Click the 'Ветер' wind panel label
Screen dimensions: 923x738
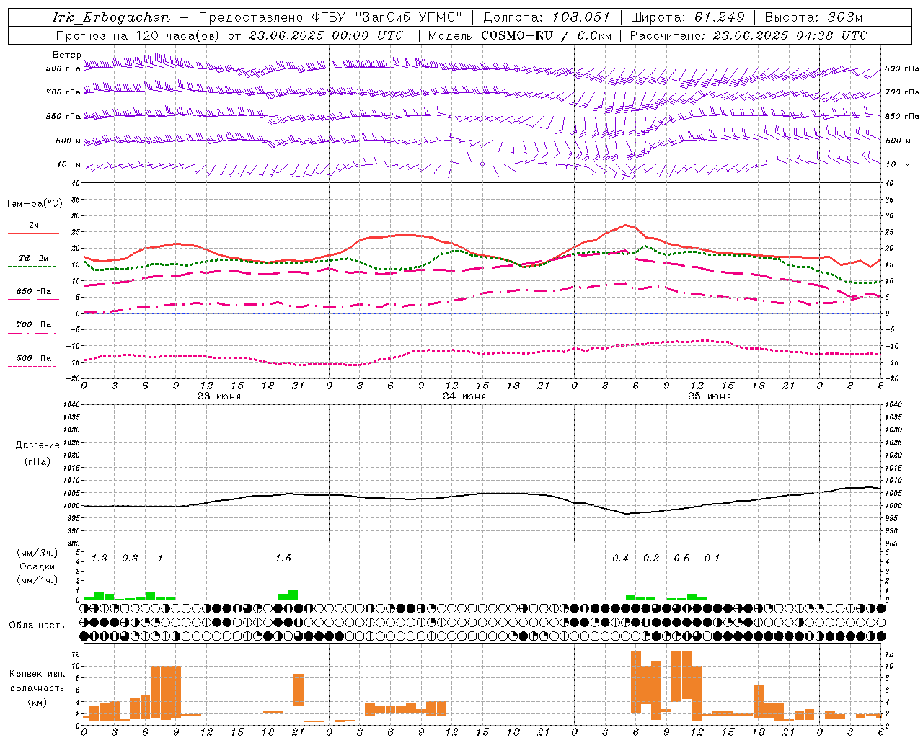click(x=66, y=55)
